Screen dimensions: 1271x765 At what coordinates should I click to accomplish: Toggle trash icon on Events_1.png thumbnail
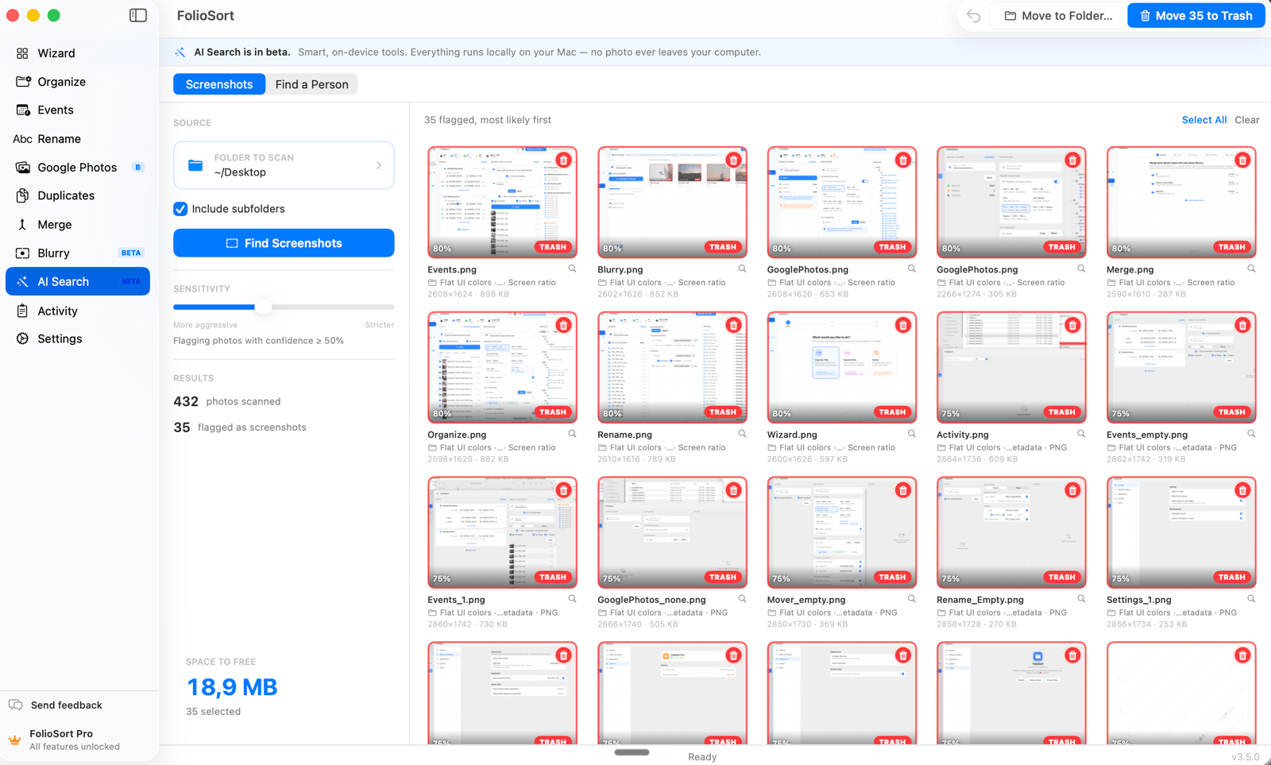(563, 490)
